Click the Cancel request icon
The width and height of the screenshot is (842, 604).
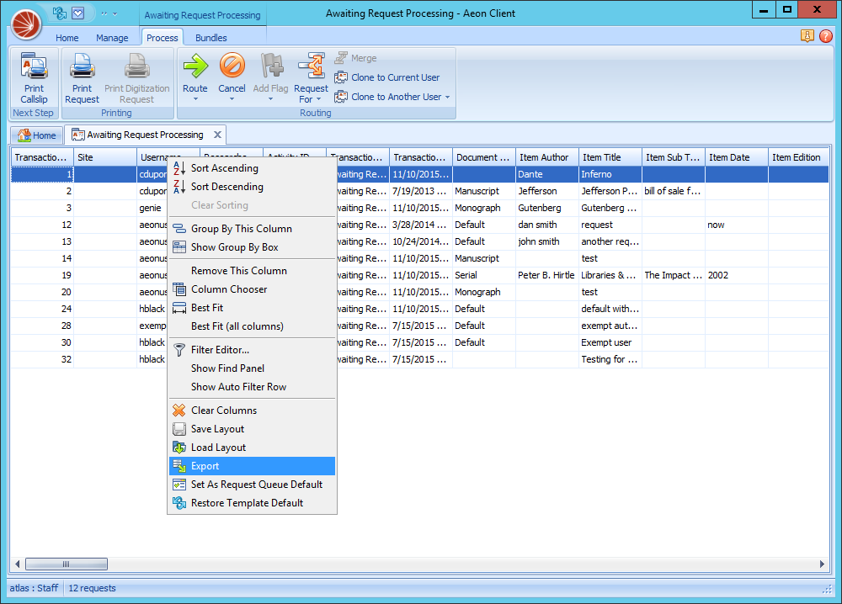tap(232, 67)
